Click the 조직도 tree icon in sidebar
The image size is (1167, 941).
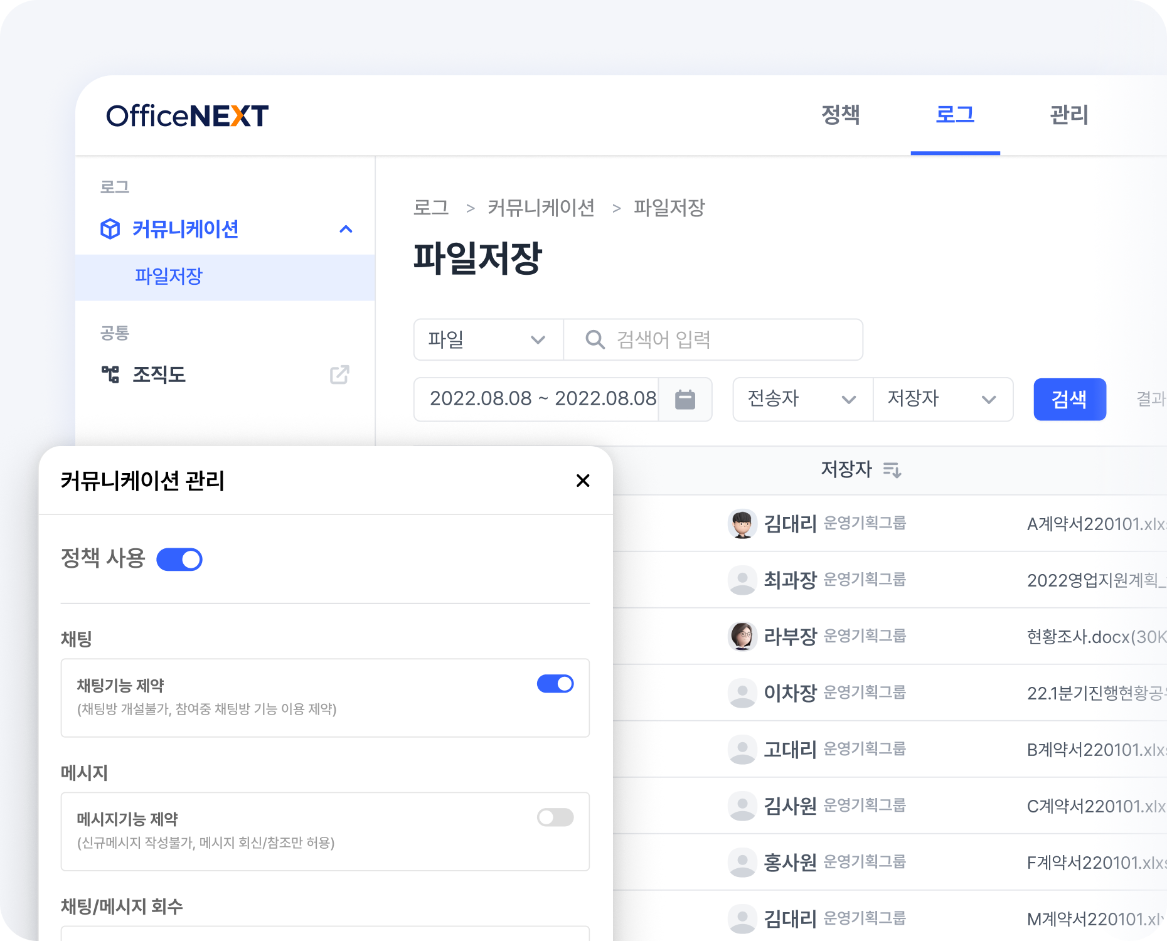pyautogui.click(x=110, y=375)
